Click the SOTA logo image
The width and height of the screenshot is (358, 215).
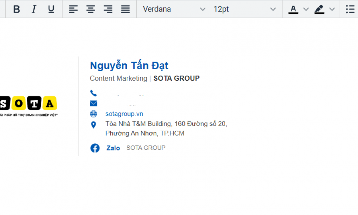29,106
